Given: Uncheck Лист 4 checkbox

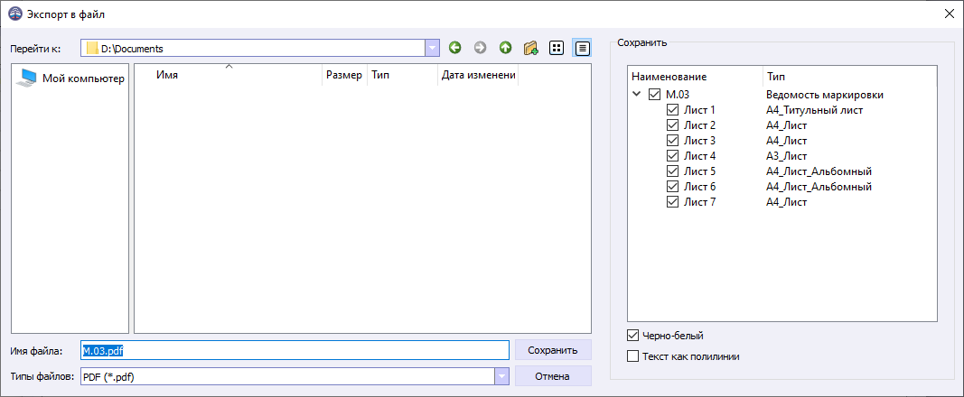Looking at the screenshot, I should pos(672,156).
